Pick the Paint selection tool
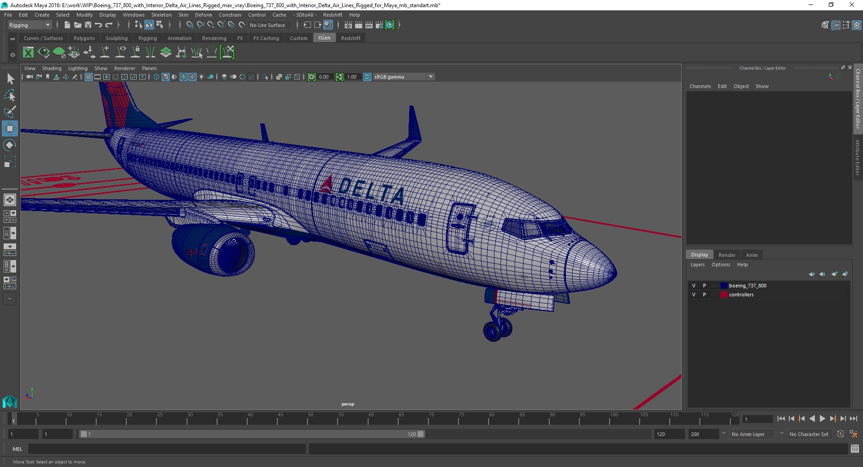Viewport: 863px width, 467px height. (x=9, y=111)
